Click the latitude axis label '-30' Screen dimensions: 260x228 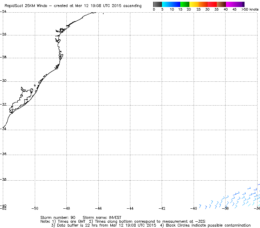3,81
